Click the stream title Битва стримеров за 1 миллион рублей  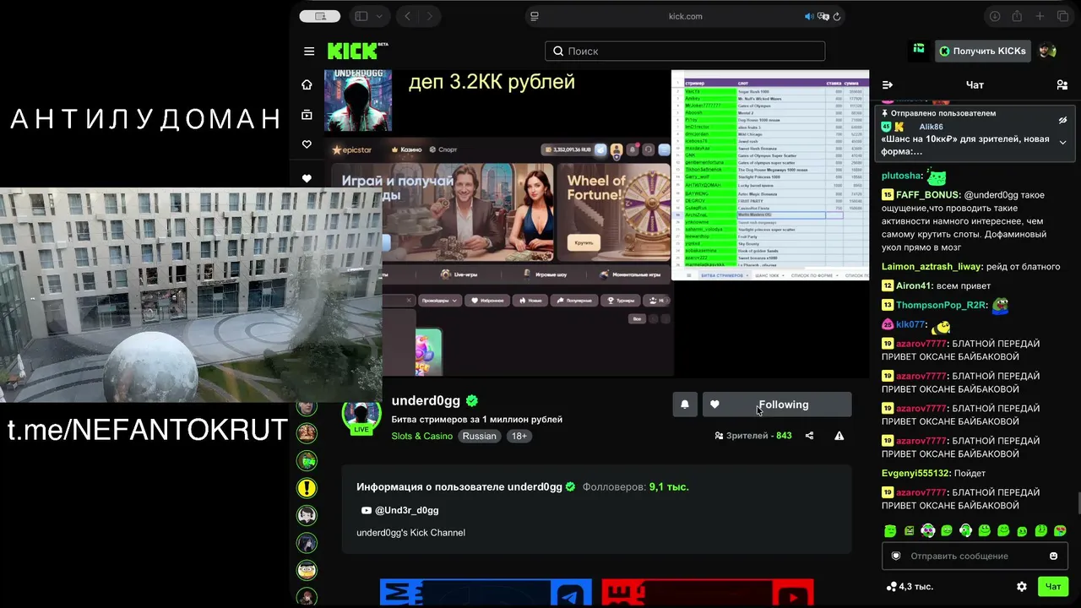click(x=477, y=420)
